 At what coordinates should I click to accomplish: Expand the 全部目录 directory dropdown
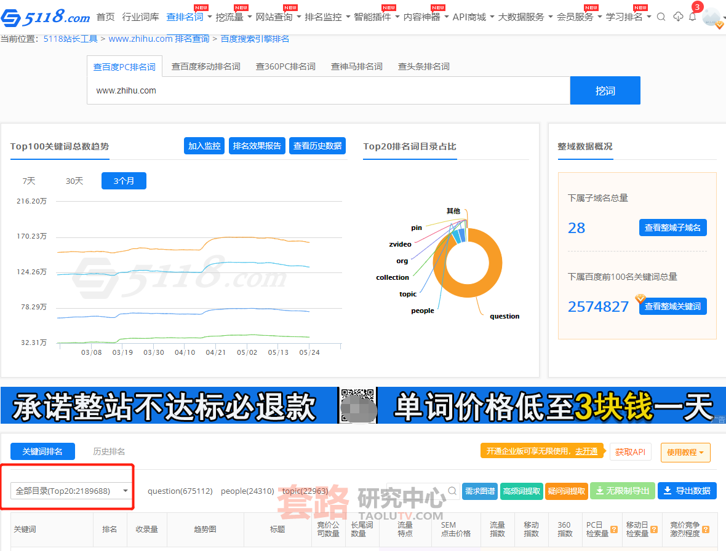[72, 491]
